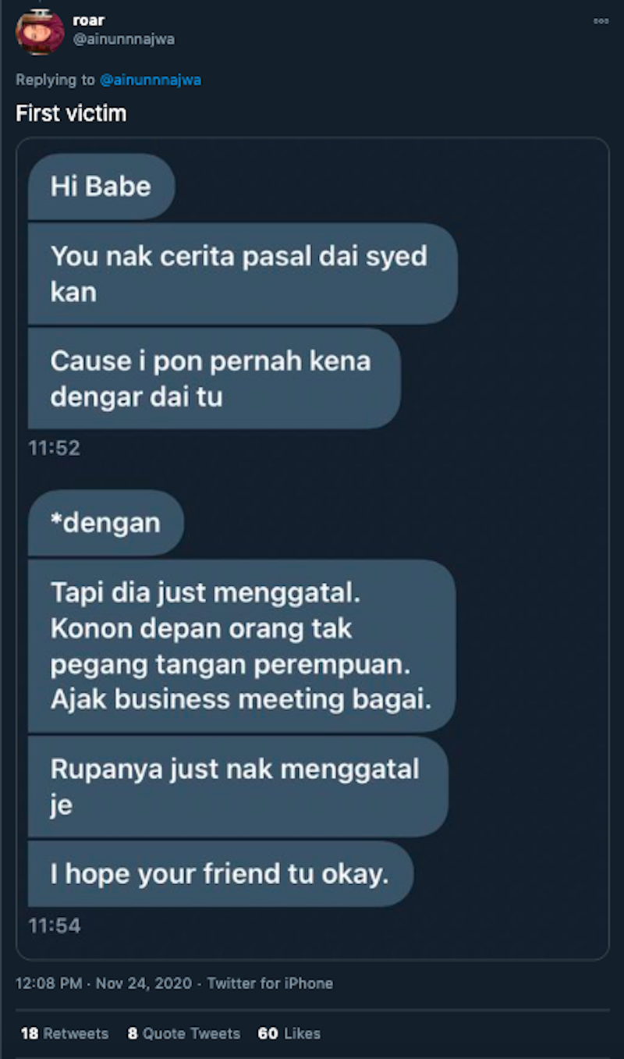
Task: Open the embedded chat screenshot image
Action: [x=312, y=549]
